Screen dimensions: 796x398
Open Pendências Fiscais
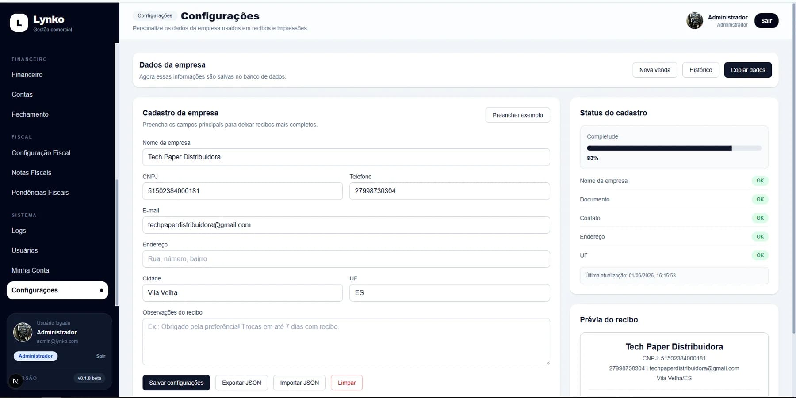click(40, 193)
